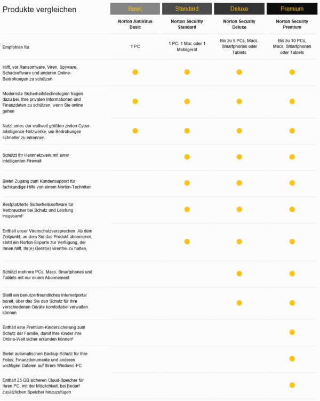The image size is (320, 401).
Task: Select the Basic plan tab
Action: point(135,9)
